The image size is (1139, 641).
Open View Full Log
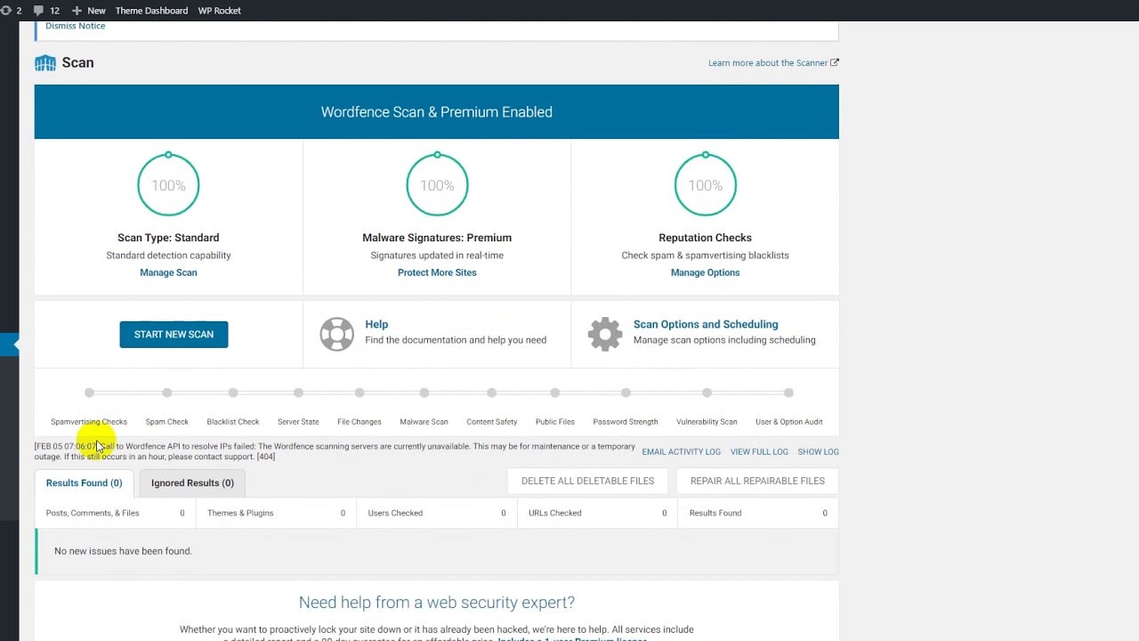(x=759, y=452)
